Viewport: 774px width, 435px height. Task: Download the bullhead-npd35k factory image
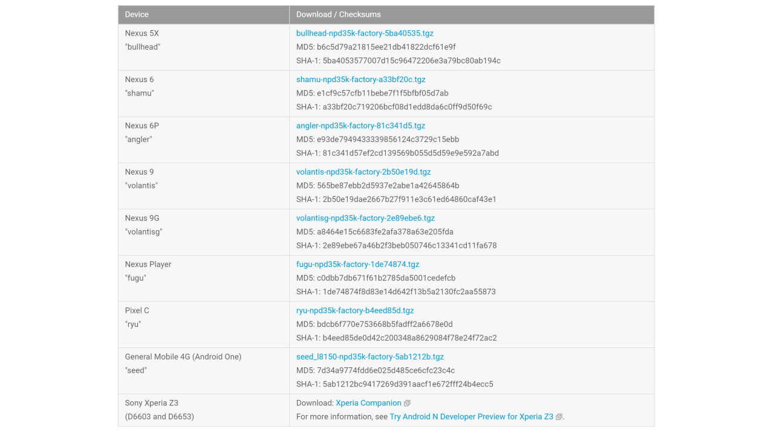click(365, 33)
